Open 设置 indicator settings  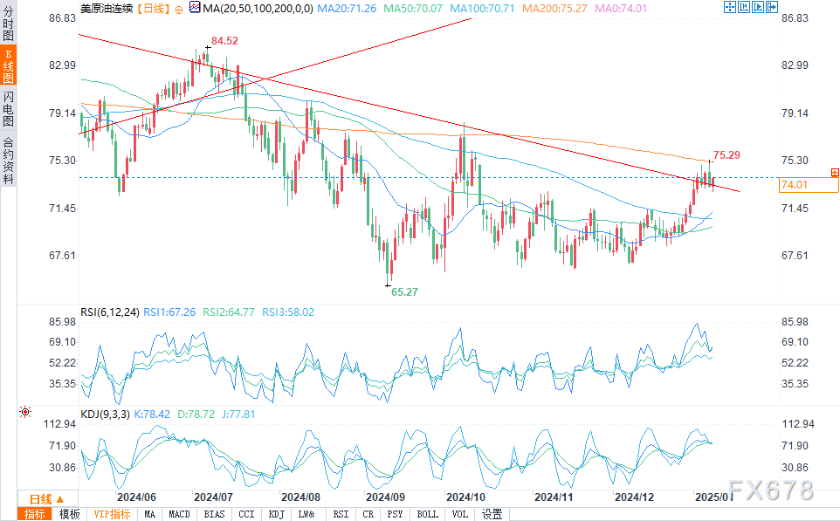pos(492,514)
